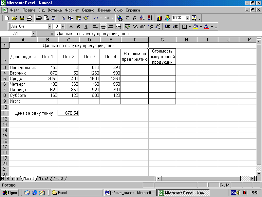Image resolution: width=262 pixels, height=197 pixels.
Task: Apply the borders button
Action: (184, 27)
